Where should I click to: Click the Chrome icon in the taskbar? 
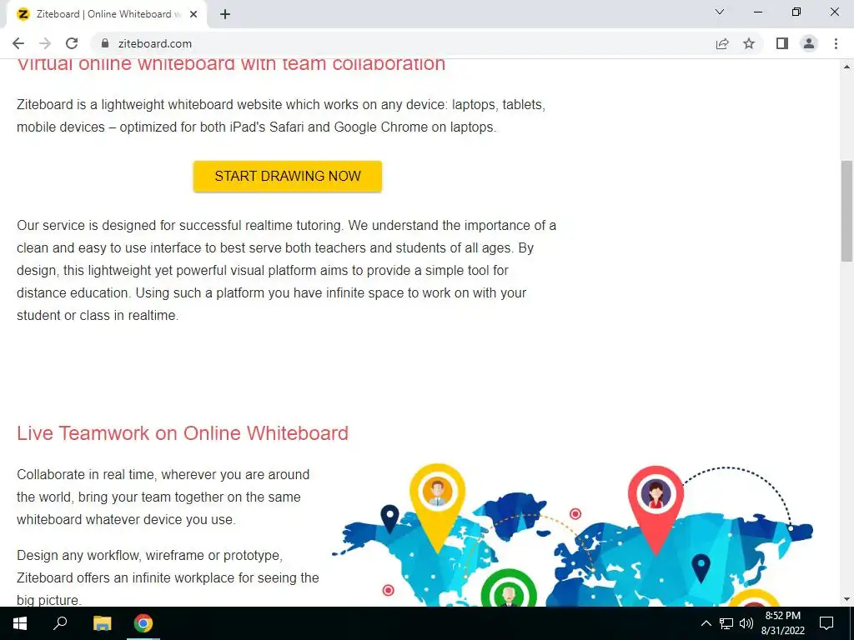tap(143, 623)
